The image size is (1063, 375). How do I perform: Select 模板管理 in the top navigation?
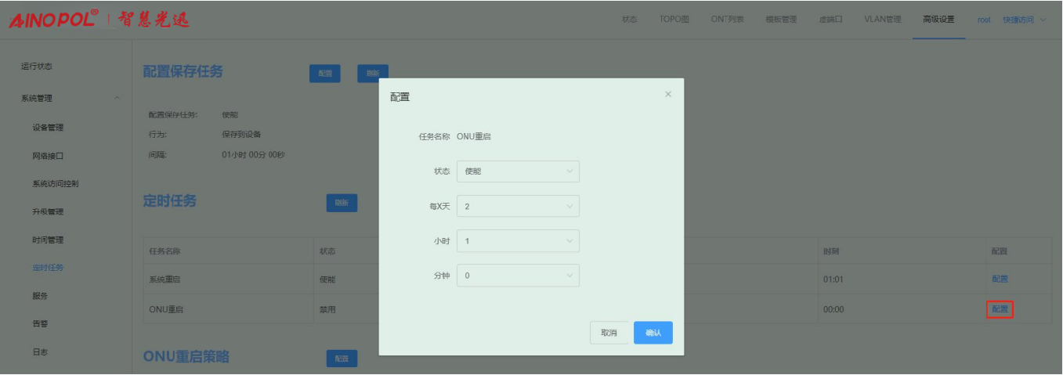(x=780, y=20)
